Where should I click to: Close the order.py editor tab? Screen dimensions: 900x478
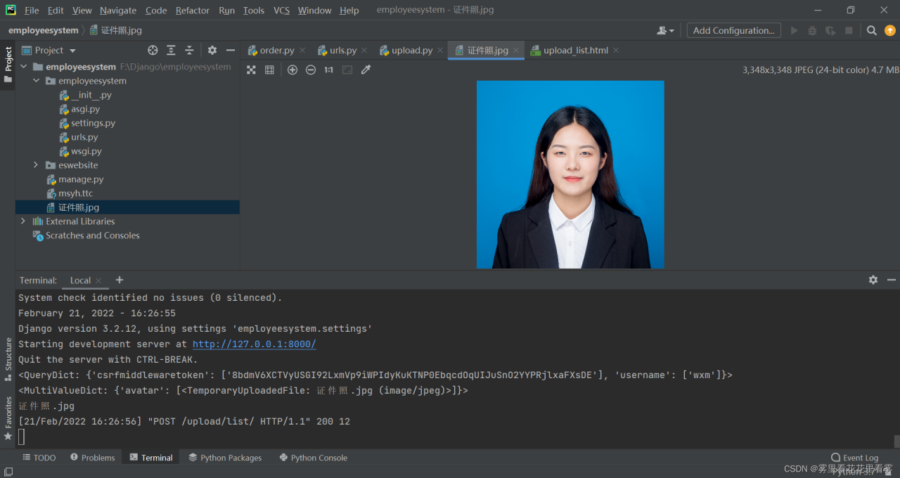(x=302, y=51)
